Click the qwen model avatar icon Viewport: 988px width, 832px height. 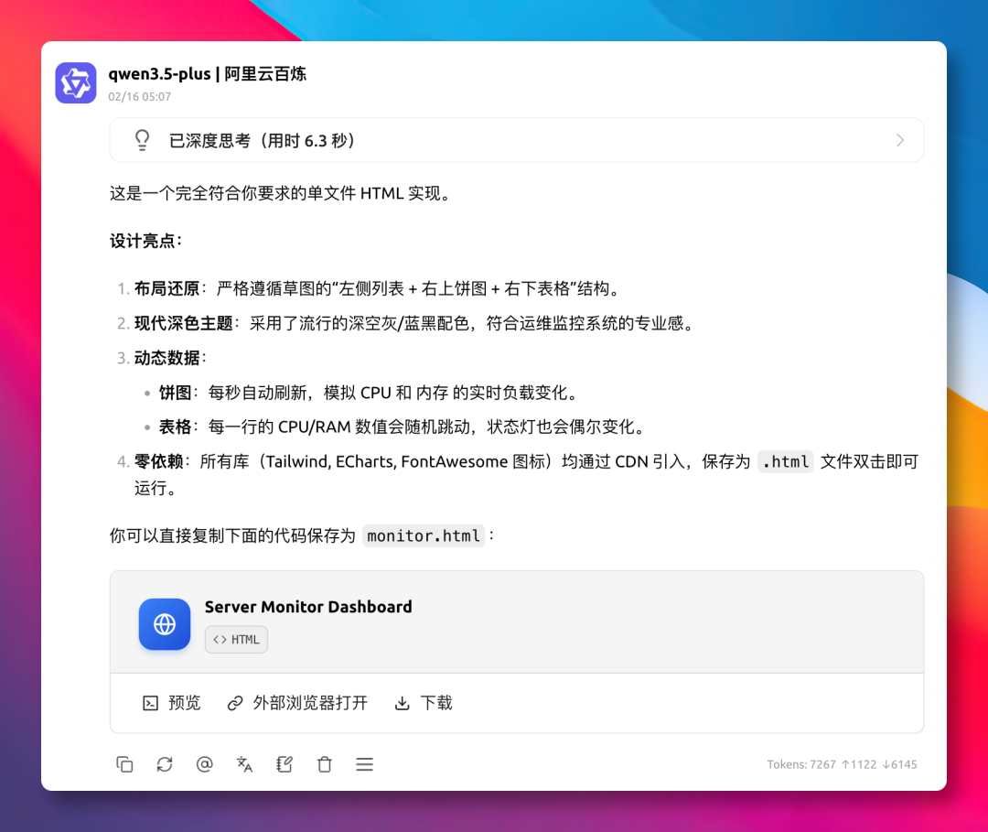tap(76, 82)
